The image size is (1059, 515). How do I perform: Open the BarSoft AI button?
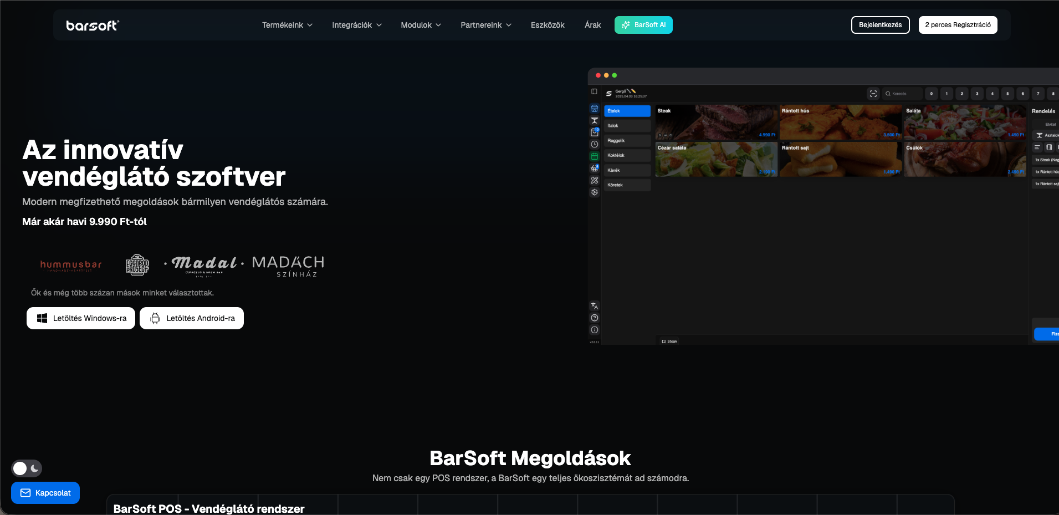[643, 25]
